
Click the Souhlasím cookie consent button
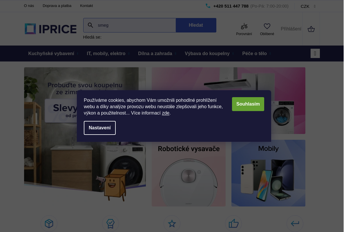click(248, 104)
